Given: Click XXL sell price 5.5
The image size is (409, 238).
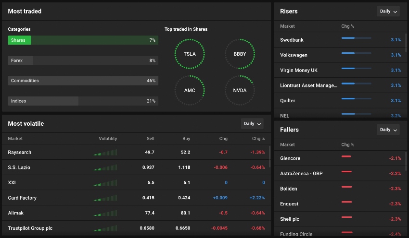Looking at the screenshot, I should [151, 183].
